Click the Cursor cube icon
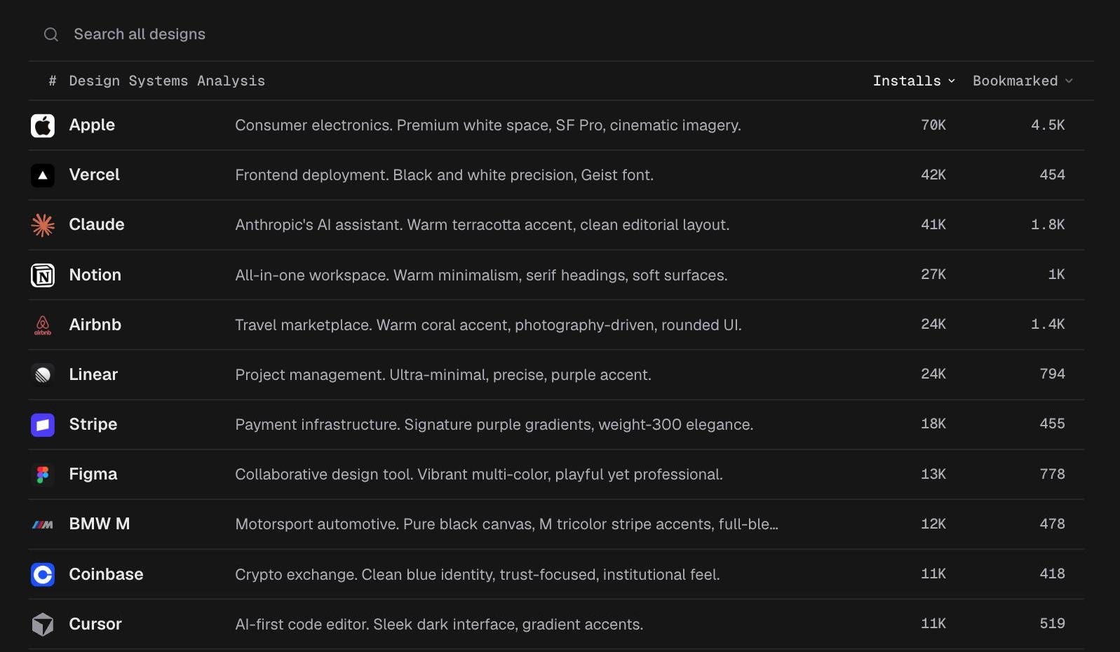 click(43, 625)
